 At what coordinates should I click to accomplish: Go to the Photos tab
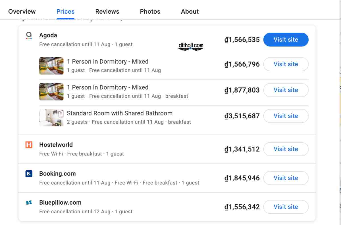coord(150,12)
